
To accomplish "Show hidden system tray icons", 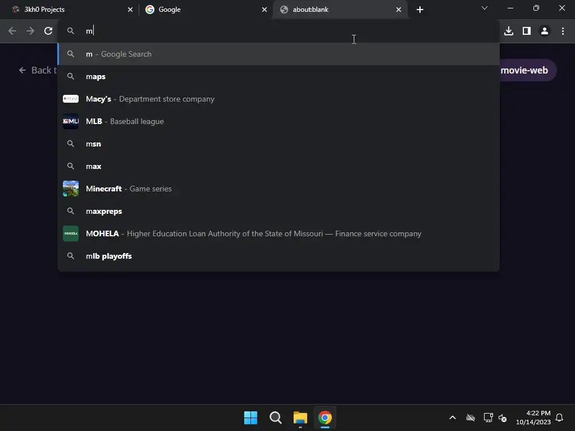I will 453,418.
